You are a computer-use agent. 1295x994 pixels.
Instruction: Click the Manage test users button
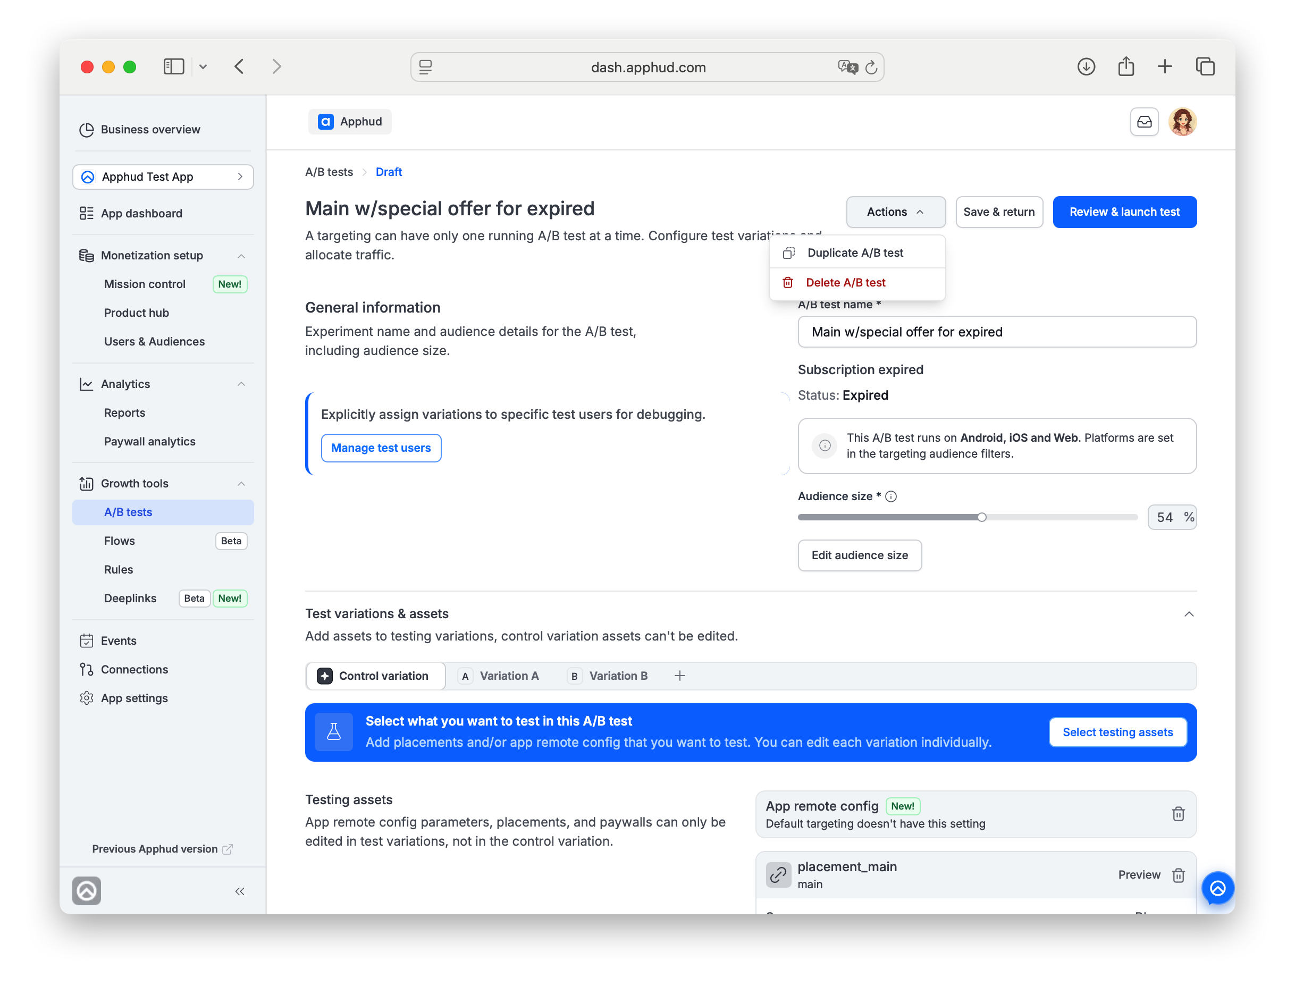pyautogui.click(x=381, y=448)
